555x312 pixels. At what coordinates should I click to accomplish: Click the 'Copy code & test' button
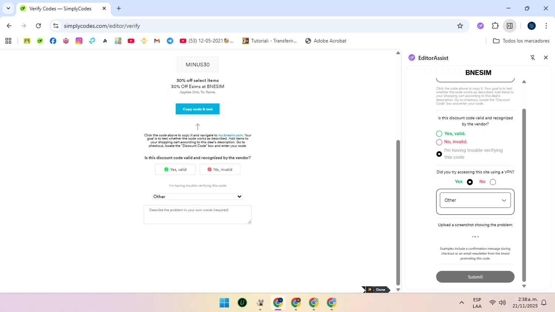(x=198, y=109)
